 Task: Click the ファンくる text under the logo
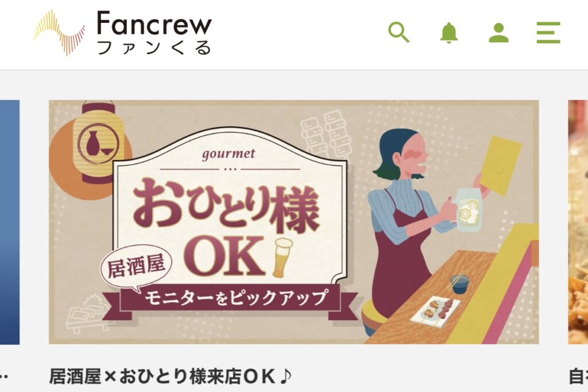pos(154,48)
